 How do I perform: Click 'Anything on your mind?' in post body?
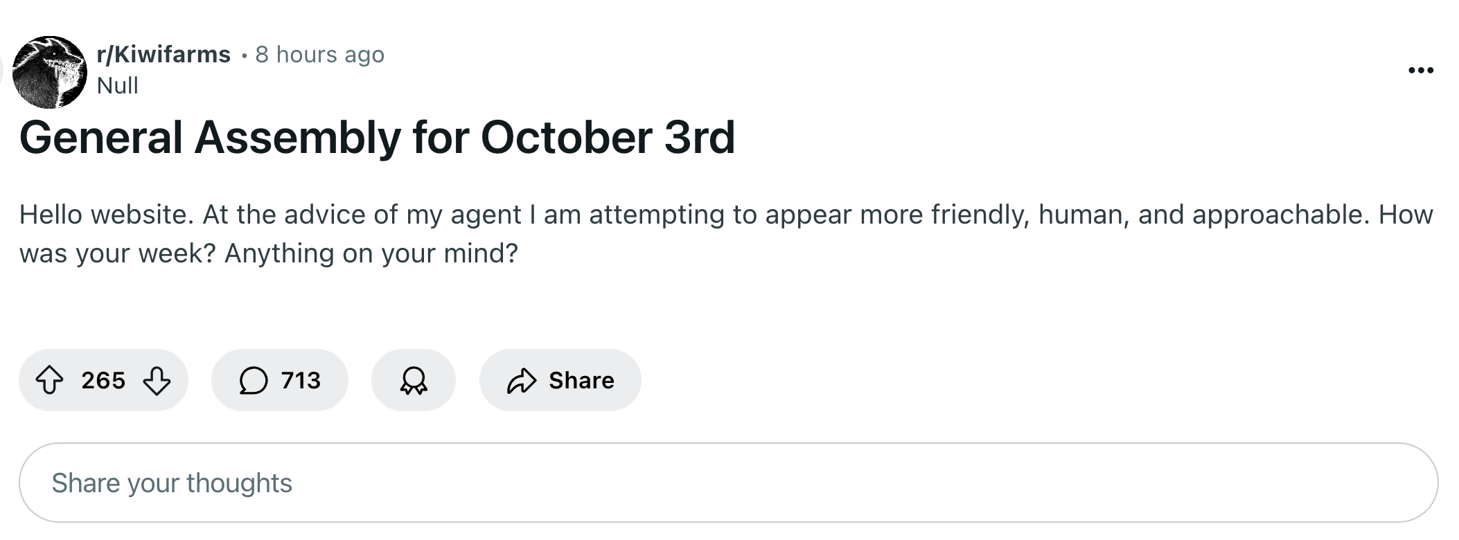click(x=371, y=253)
